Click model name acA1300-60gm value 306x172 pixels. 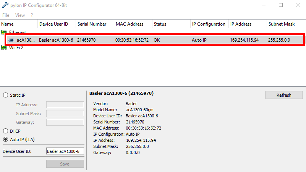pyautogui.click(x=139, y=110)
